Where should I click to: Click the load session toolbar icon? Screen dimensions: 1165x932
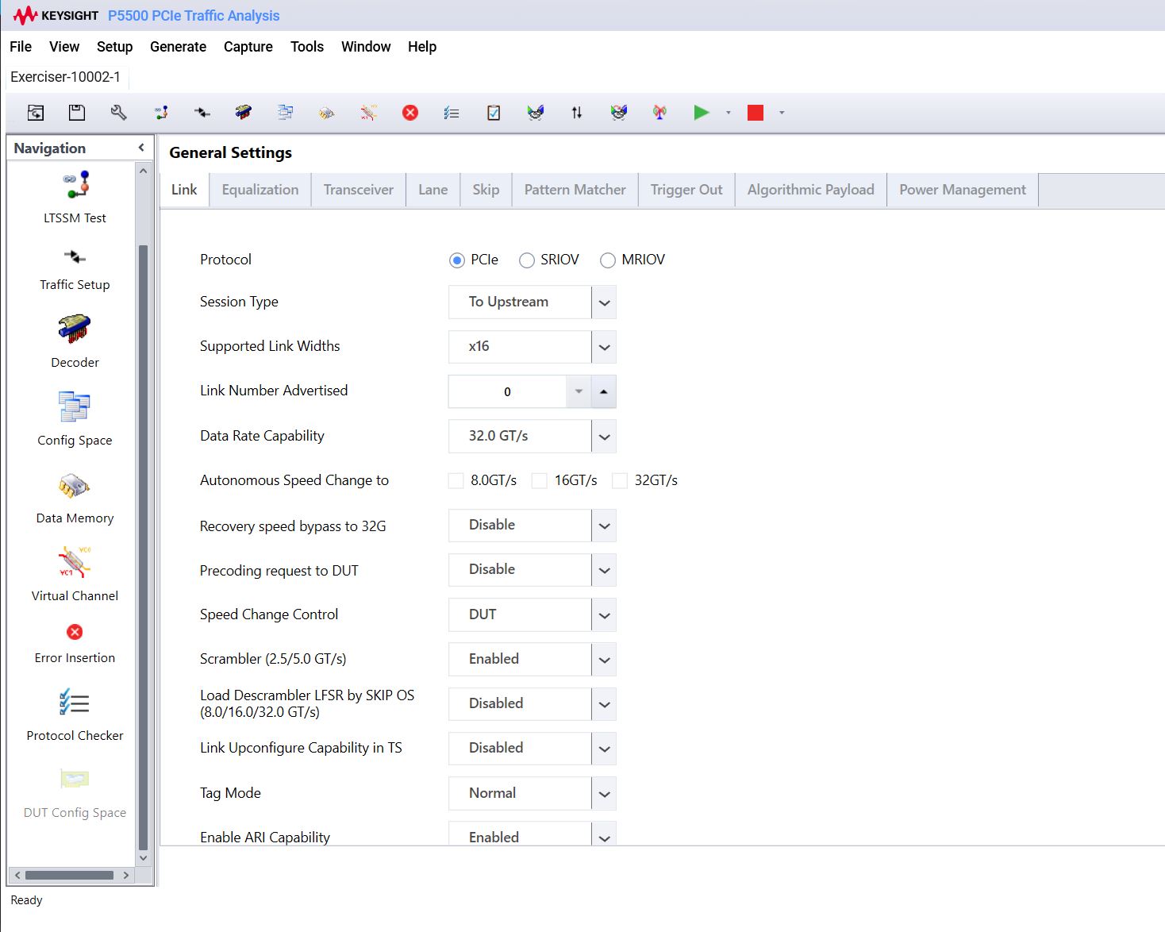pos(36,113)
